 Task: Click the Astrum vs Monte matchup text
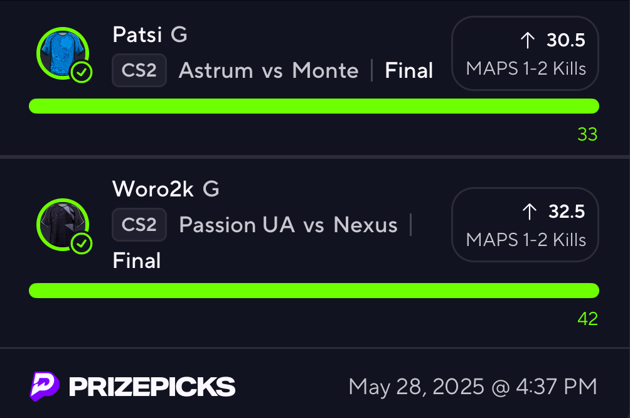[x=269, y=71]
